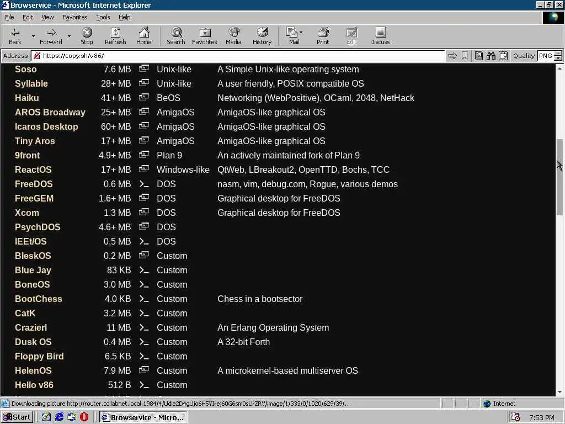The height and width of the screenshot is (424, 565).
Task: Open the View menu
Action: point(47,17)
